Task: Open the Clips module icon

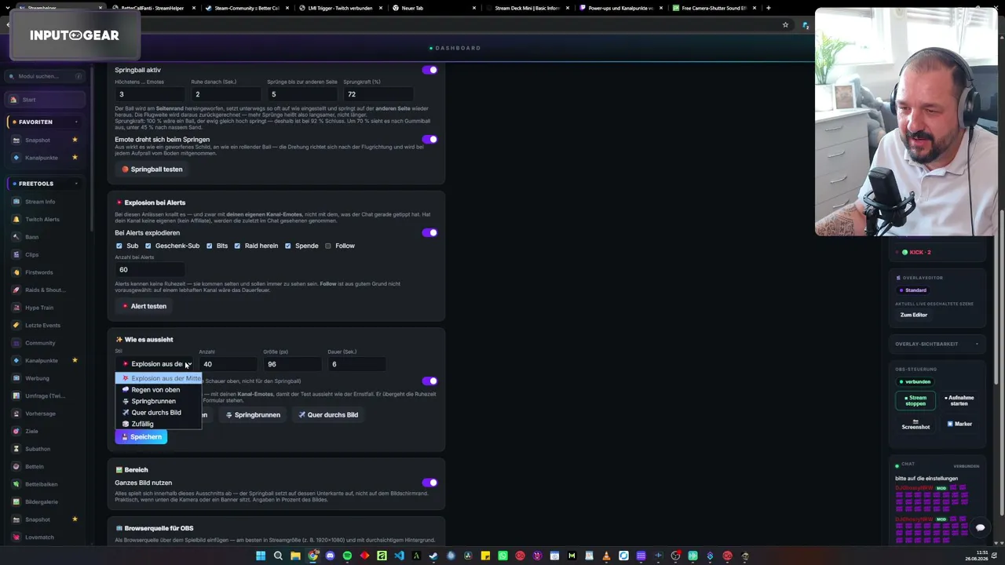Action: coord(16,255)
